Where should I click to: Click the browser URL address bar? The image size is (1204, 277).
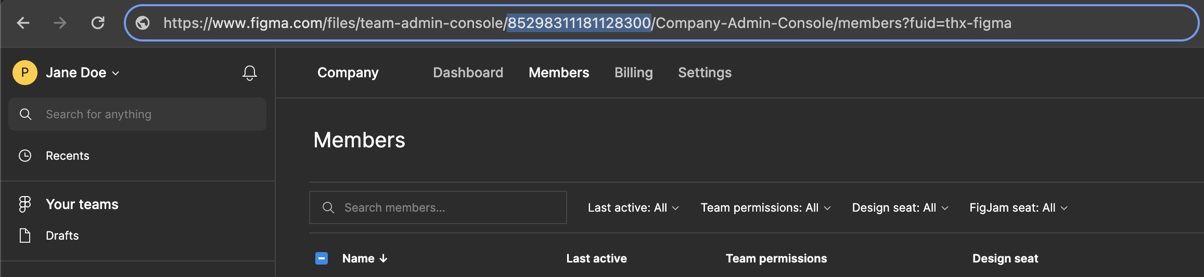pos(662,23)
